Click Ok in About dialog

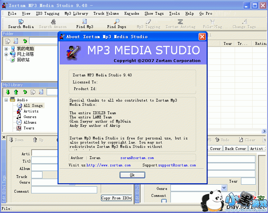click(132, 175)
